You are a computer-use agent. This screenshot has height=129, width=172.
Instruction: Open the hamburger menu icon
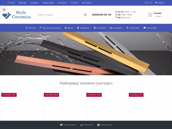[x=4, y=10]
